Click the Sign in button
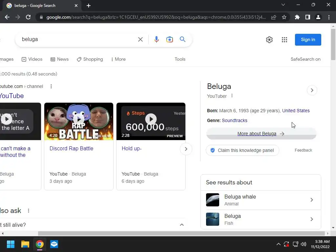This screenshot has width=336, height=252. click(308, 40)
